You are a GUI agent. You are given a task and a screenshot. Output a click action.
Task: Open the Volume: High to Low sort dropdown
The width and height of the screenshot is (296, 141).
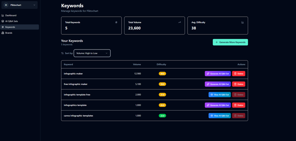tap(92, 53)
